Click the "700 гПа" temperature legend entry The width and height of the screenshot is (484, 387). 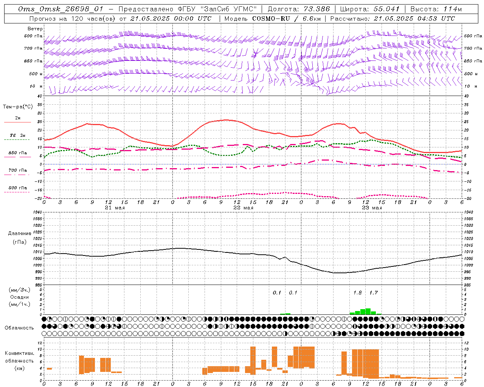(x=18, y=170)
